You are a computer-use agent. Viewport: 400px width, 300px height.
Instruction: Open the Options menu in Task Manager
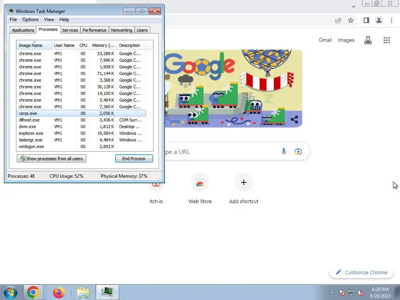click(30, 20)
